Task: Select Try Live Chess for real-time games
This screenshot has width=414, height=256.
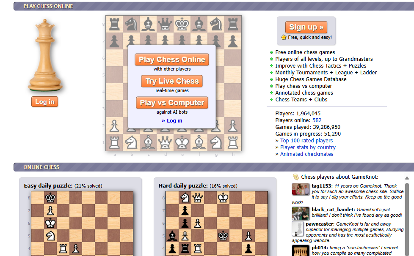Action: coord(171,81)
